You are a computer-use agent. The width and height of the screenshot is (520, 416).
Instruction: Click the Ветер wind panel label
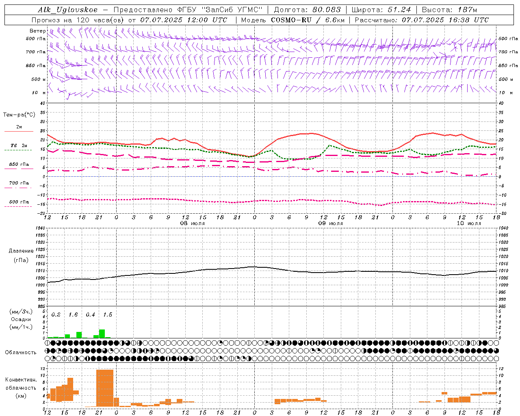click(x=37, y=31)
